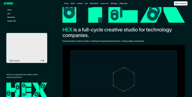Click the 'Experimental creative studio creating monopolizing brands' line
The height and width of the screenshot is (97, 192).
103,41
